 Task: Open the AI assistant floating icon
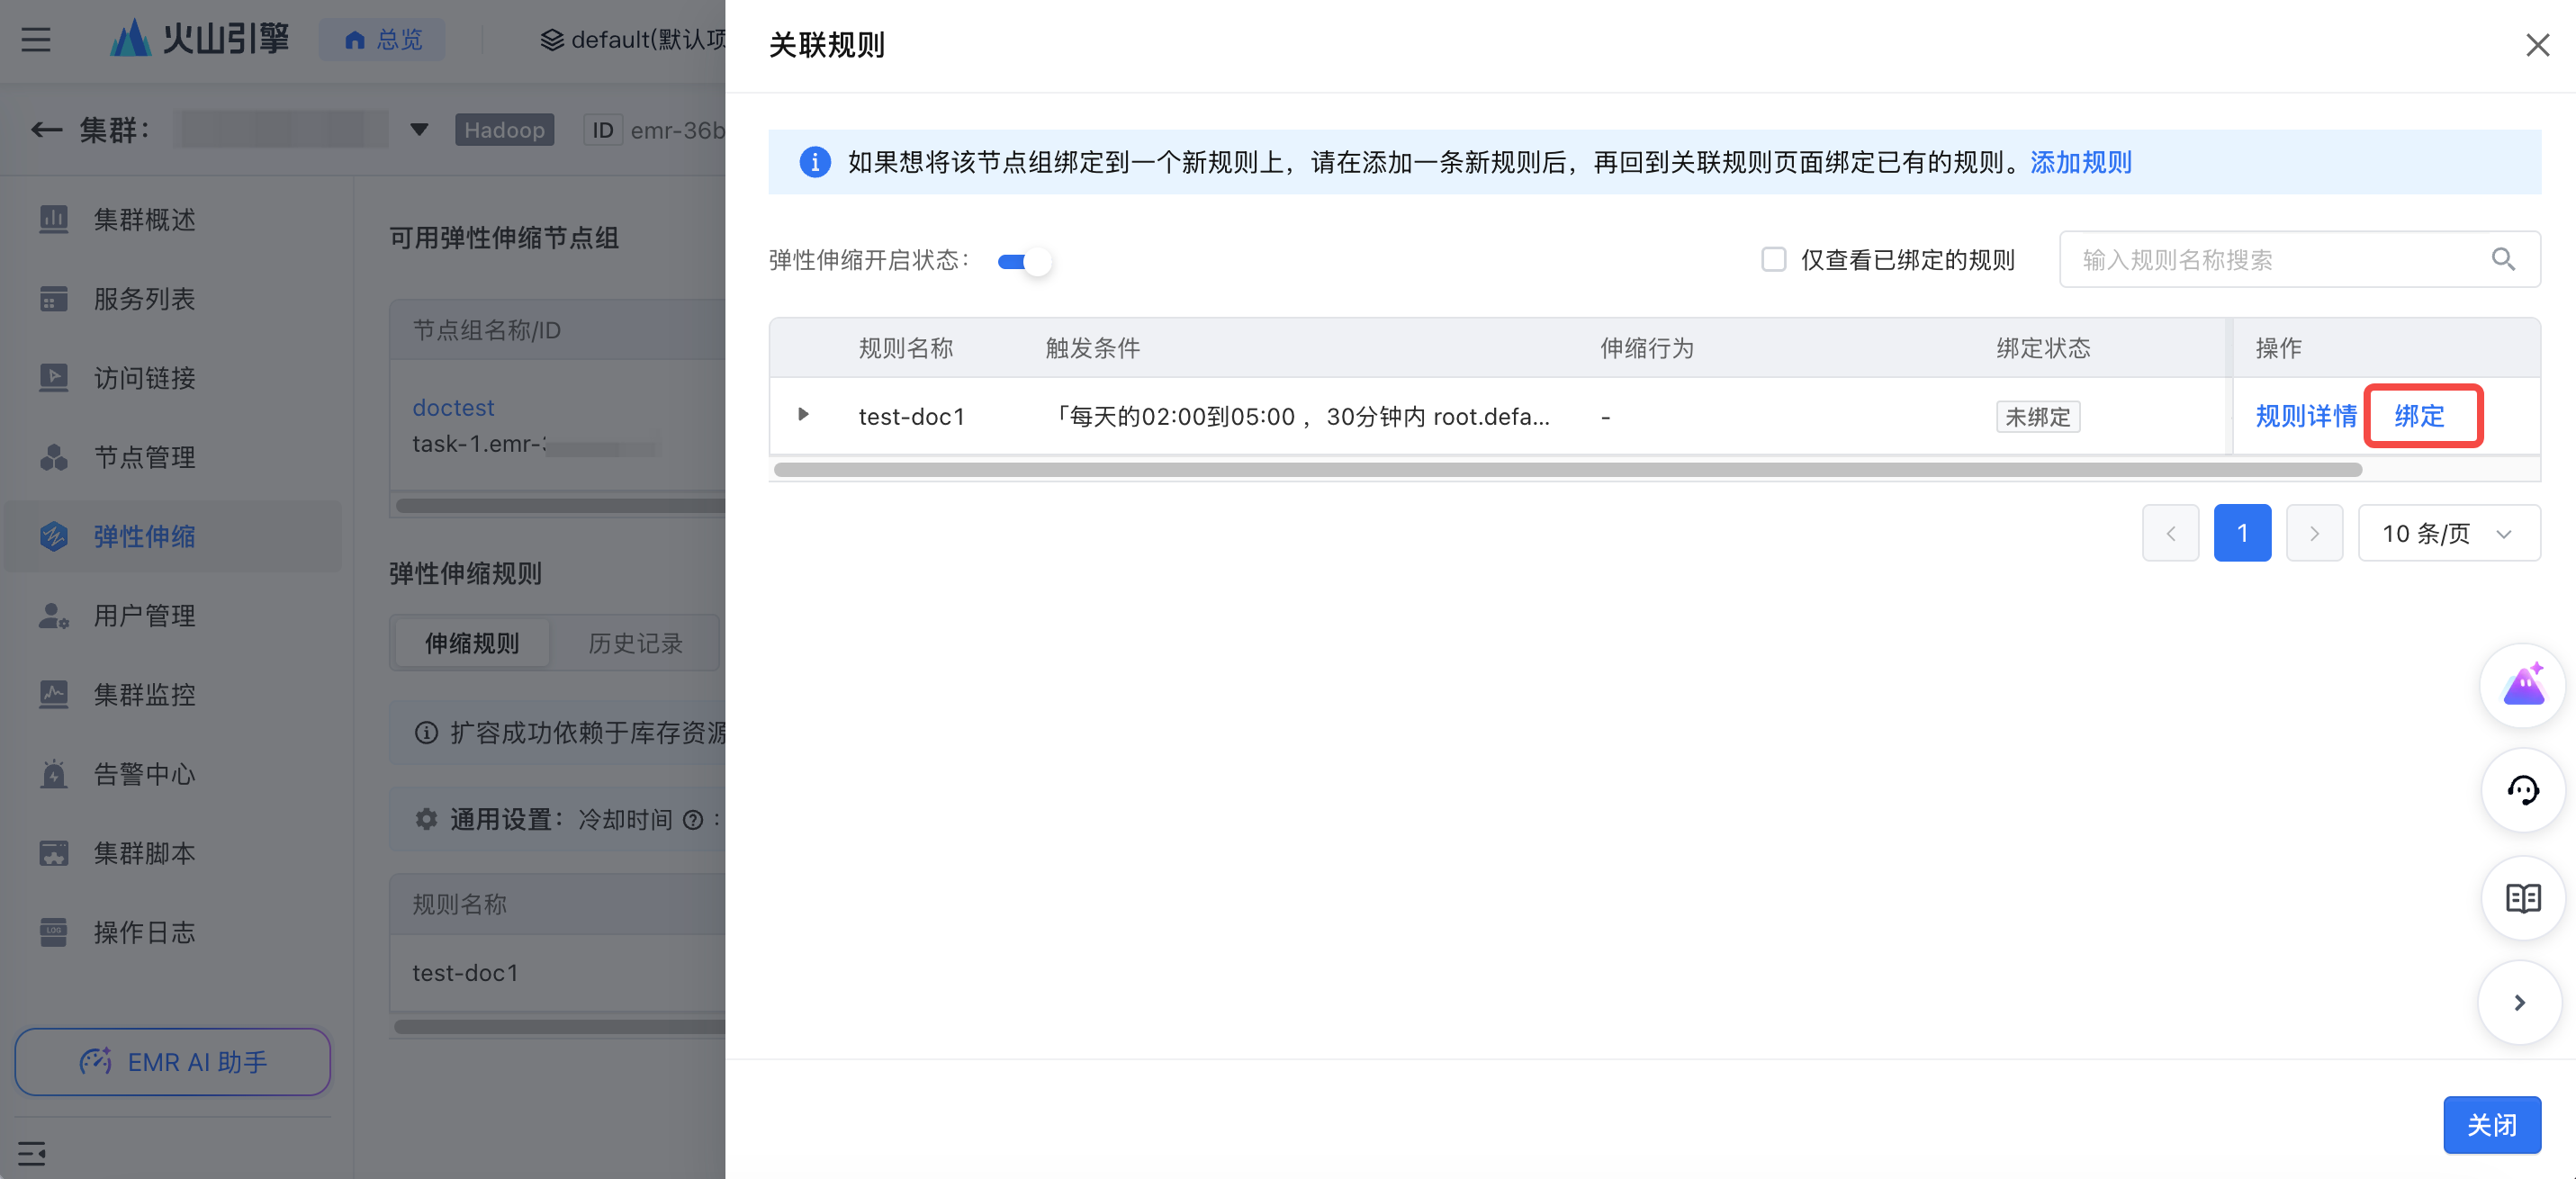point(2522,686)
